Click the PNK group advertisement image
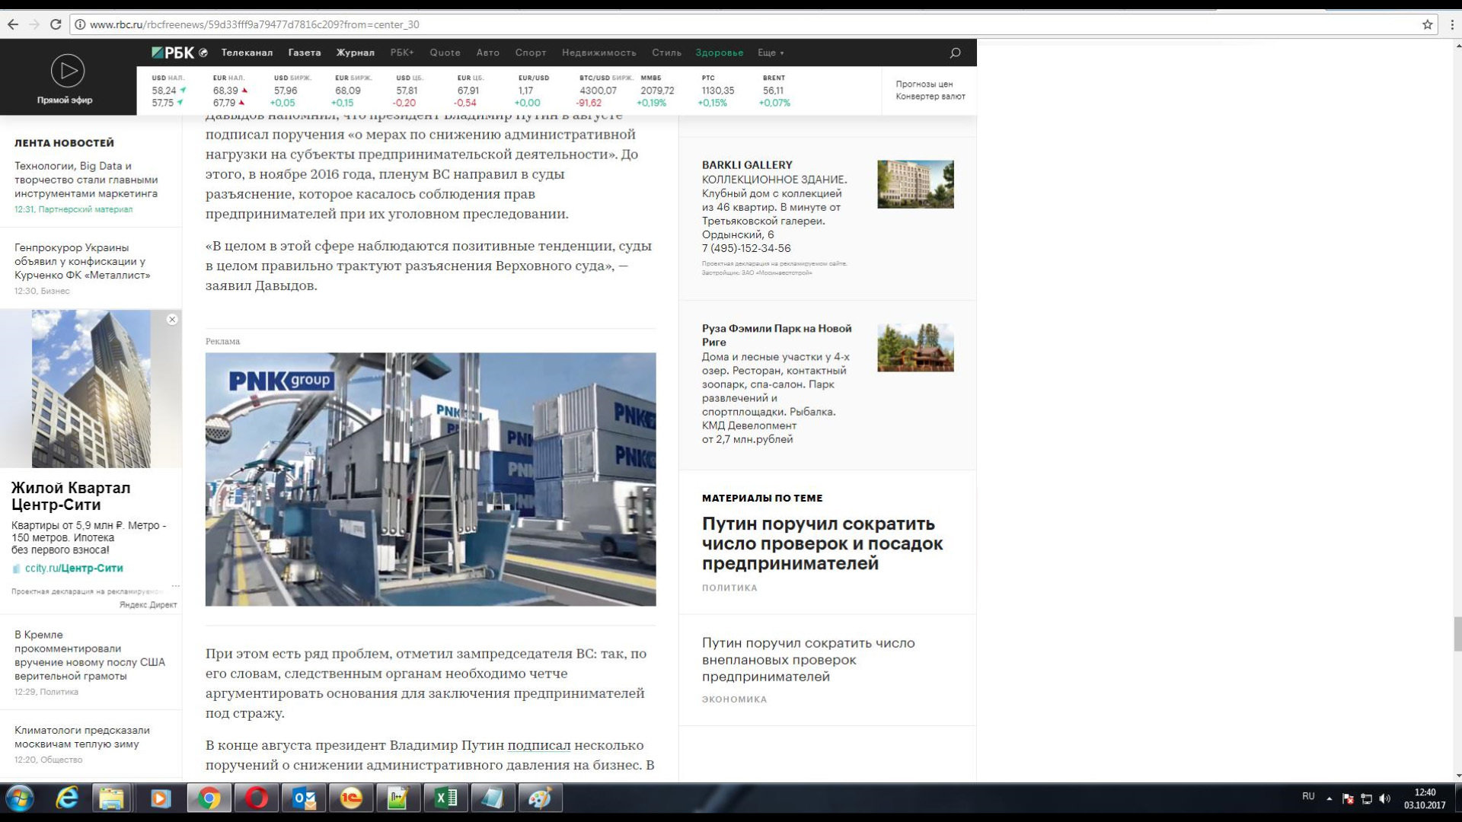 430,479
